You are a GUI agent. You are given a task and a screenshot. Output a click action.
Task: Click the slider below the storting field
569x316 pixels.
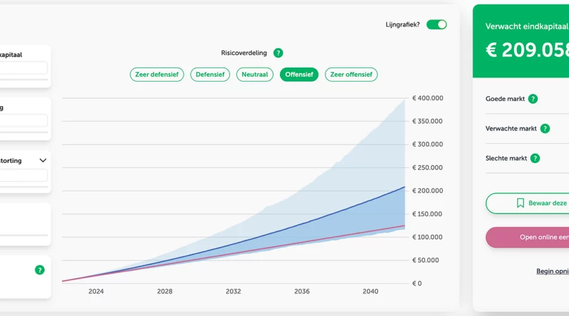[24, 187]
